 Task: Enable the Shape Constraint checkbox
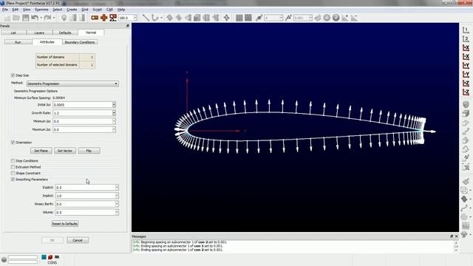[x=13, y=173]
